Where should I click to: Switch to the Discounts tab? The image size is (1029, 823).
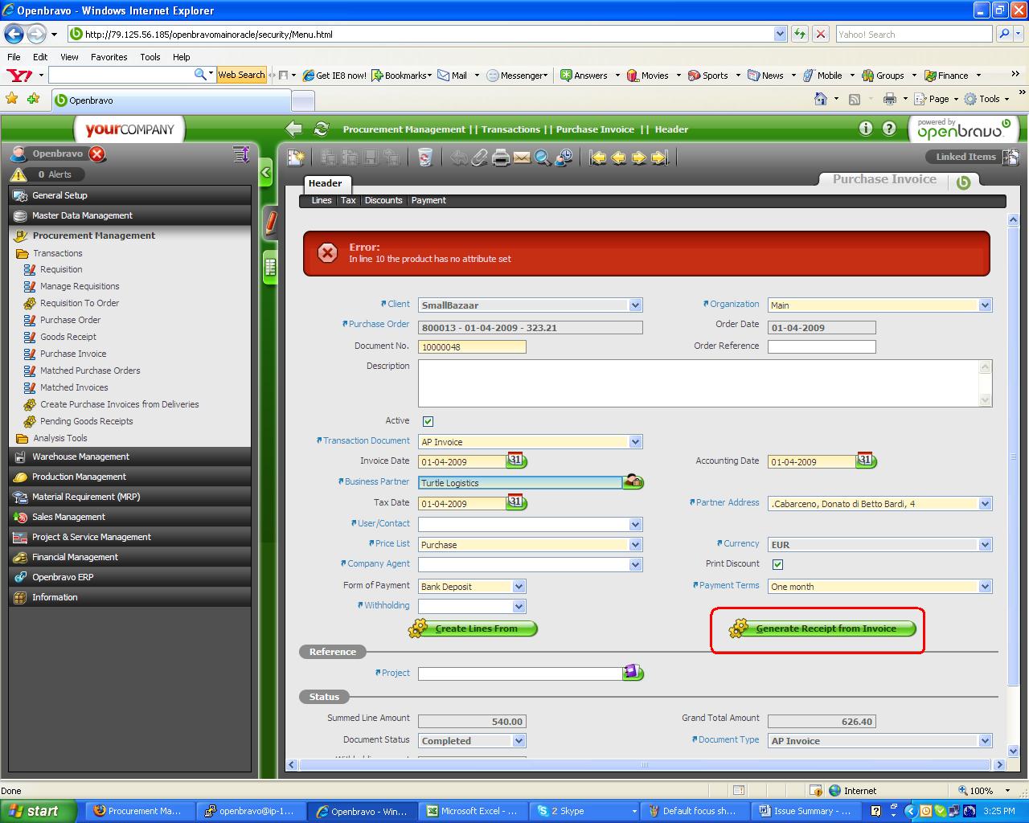pyautogui.click(x=383, y=200)
